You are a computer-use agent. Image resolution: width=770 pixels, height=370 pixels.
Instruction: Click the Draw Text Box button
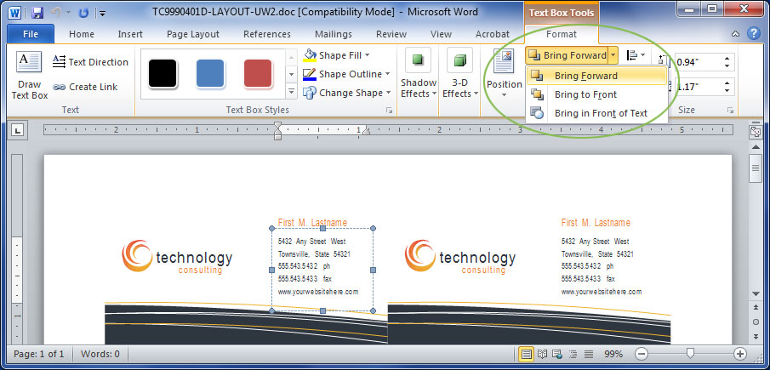29,76
